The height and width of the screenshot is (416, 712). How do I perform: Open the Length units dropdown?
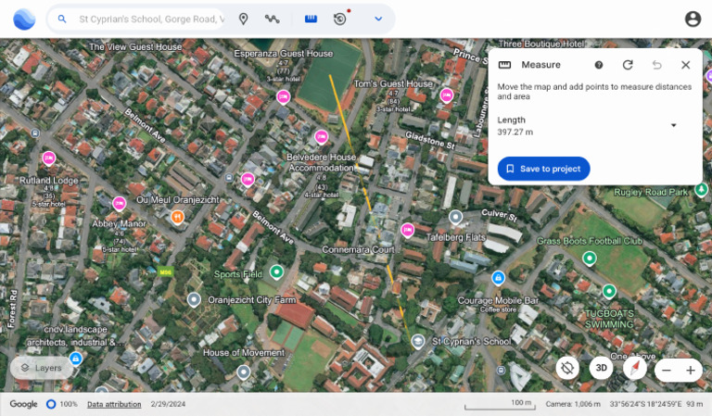coord(674,125)
